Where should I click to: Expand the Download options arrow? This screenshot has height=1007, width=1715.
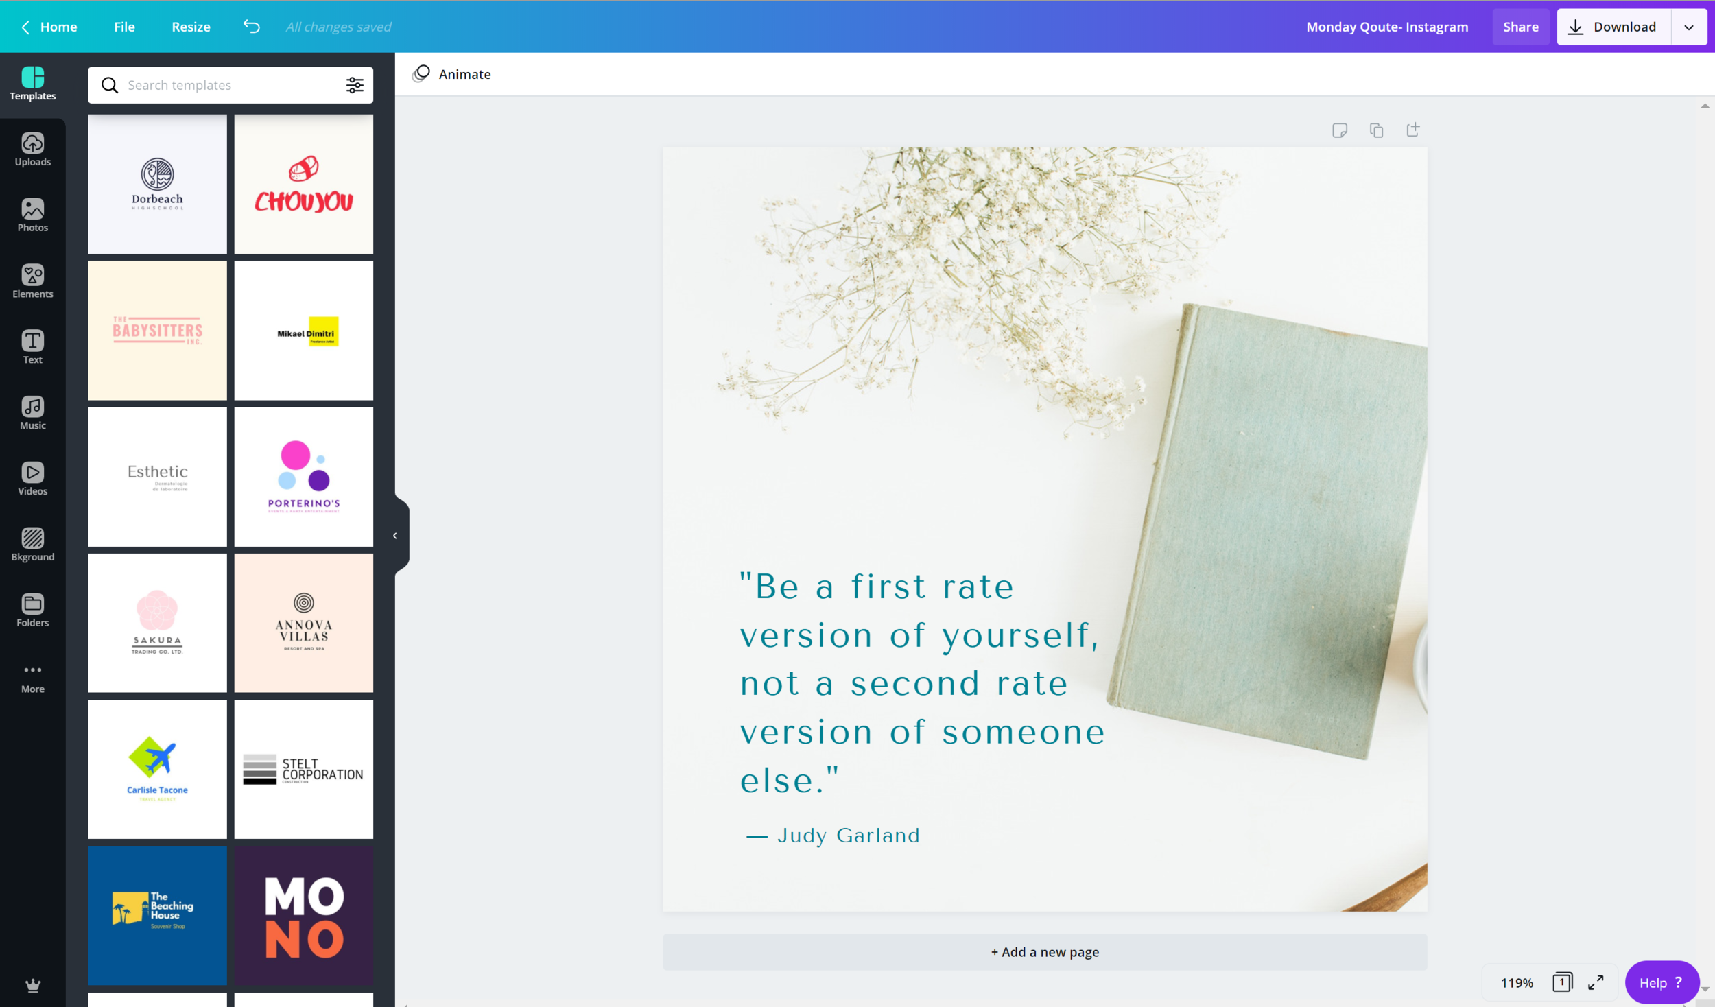click(1688, 27)
